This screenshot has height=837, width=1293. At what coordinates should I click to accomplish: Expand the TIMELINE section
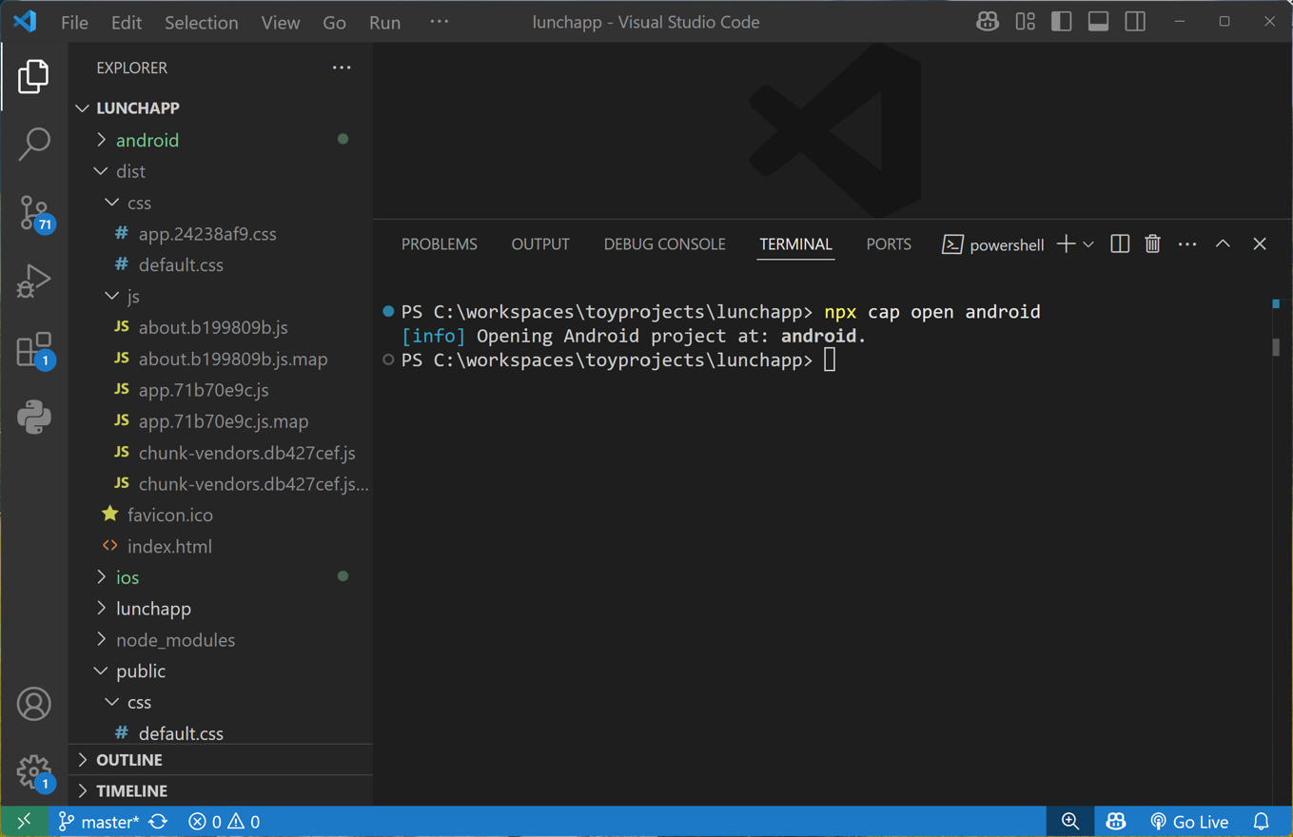[x=221, y=791]
